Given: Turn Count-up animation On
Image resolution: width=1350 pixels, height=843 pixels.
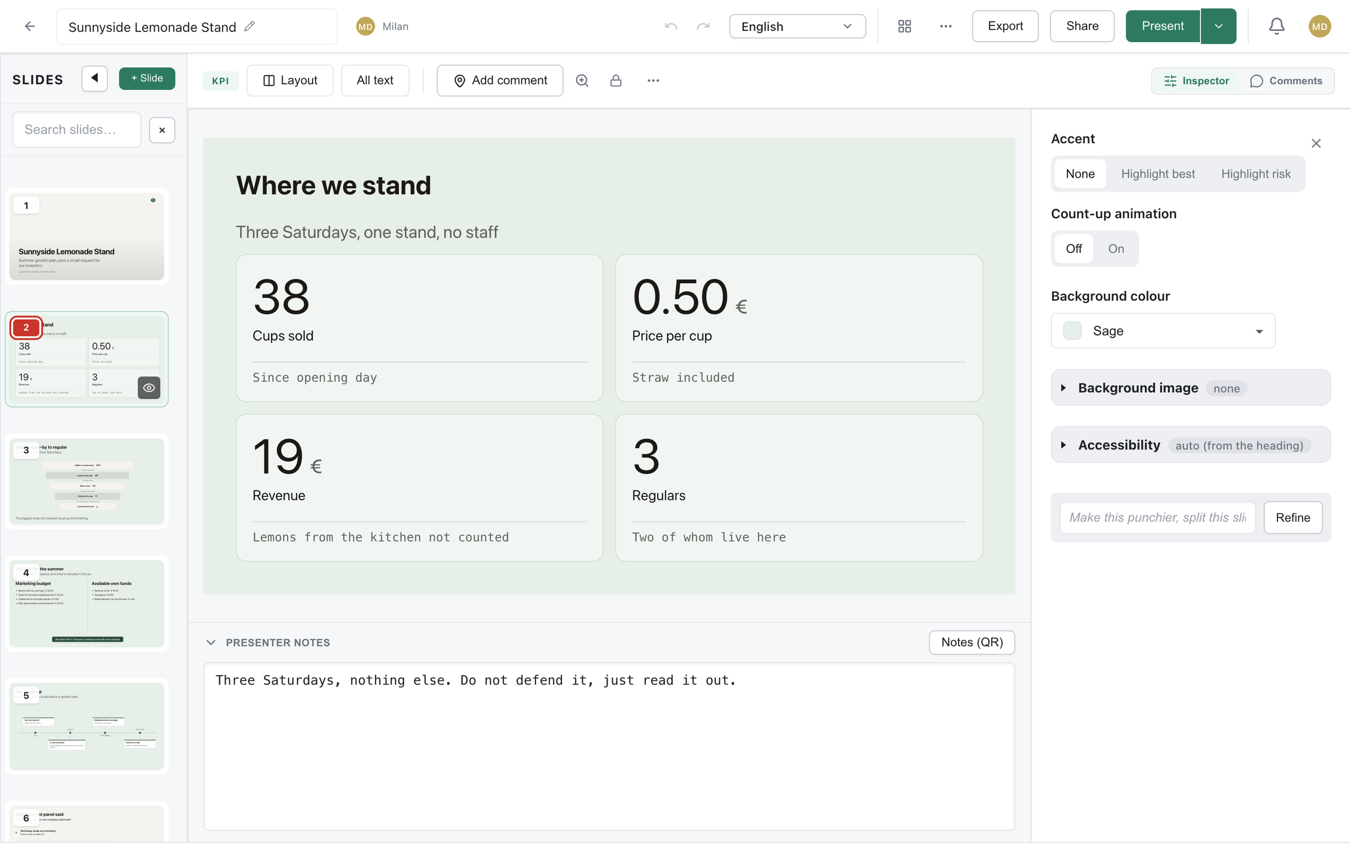Looking at the screenshot, I should [x=1116, y=248].
